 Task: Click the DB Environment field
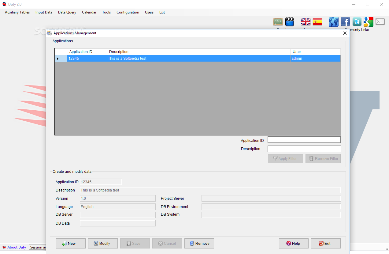click(x=271, y=207)
